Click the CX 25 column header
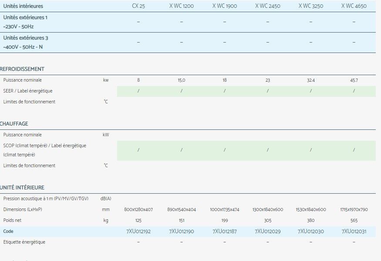The width and height of the screenshot is (381, 261). [x=138, y=6]
